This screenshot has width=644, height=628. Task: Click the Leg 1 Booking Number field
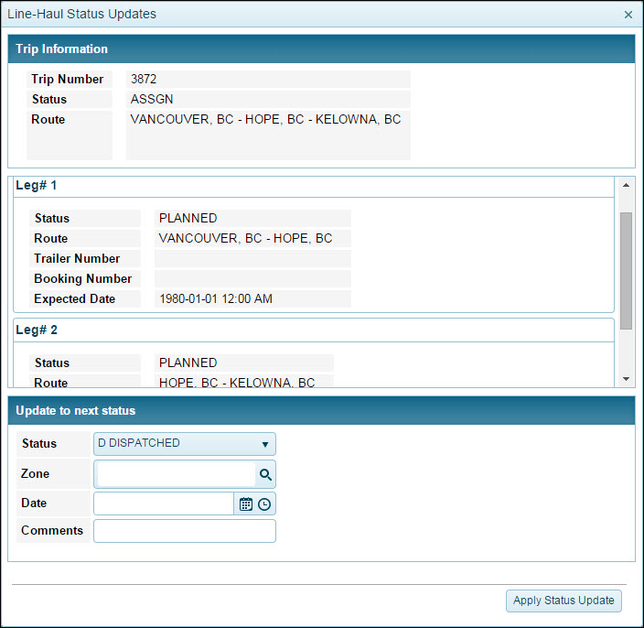252,279
